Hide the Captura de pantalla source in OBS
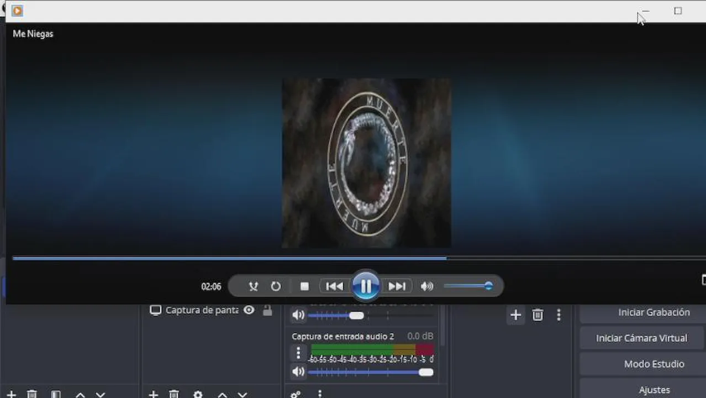Image resolution: width=706 pixels, height=398 pixels. coord(249,310)
